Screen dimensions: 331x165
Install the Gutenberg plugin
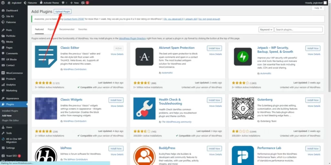click(x=313, y=100)
